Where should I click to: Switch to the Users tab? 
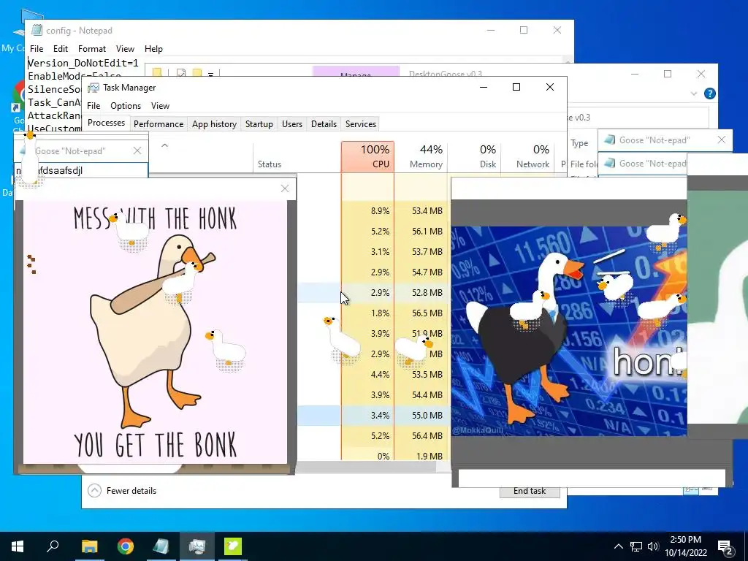[x=292, y=124]
